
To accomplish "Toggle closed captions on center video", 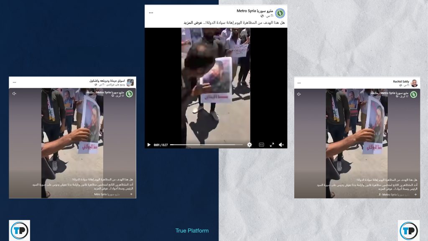I will tap(261, 145).
